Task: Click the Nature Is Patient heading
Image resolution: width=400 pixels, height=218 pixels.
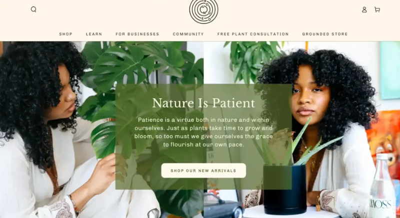Action: pyautogui.click(x=203, y=103)
